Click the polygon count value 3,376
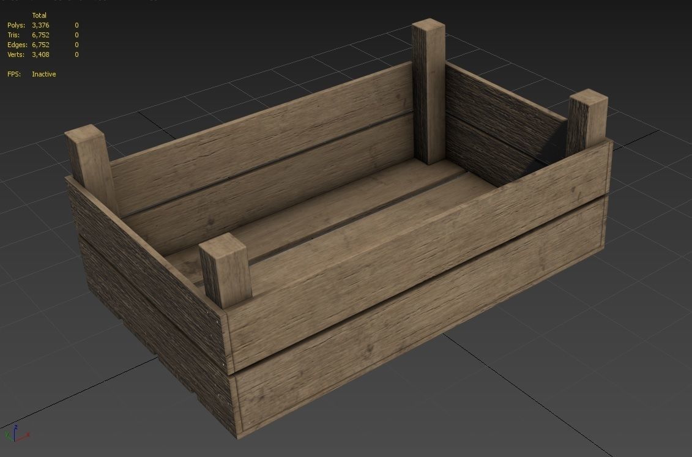Screen dimensions: 692x457 point(40,25)
